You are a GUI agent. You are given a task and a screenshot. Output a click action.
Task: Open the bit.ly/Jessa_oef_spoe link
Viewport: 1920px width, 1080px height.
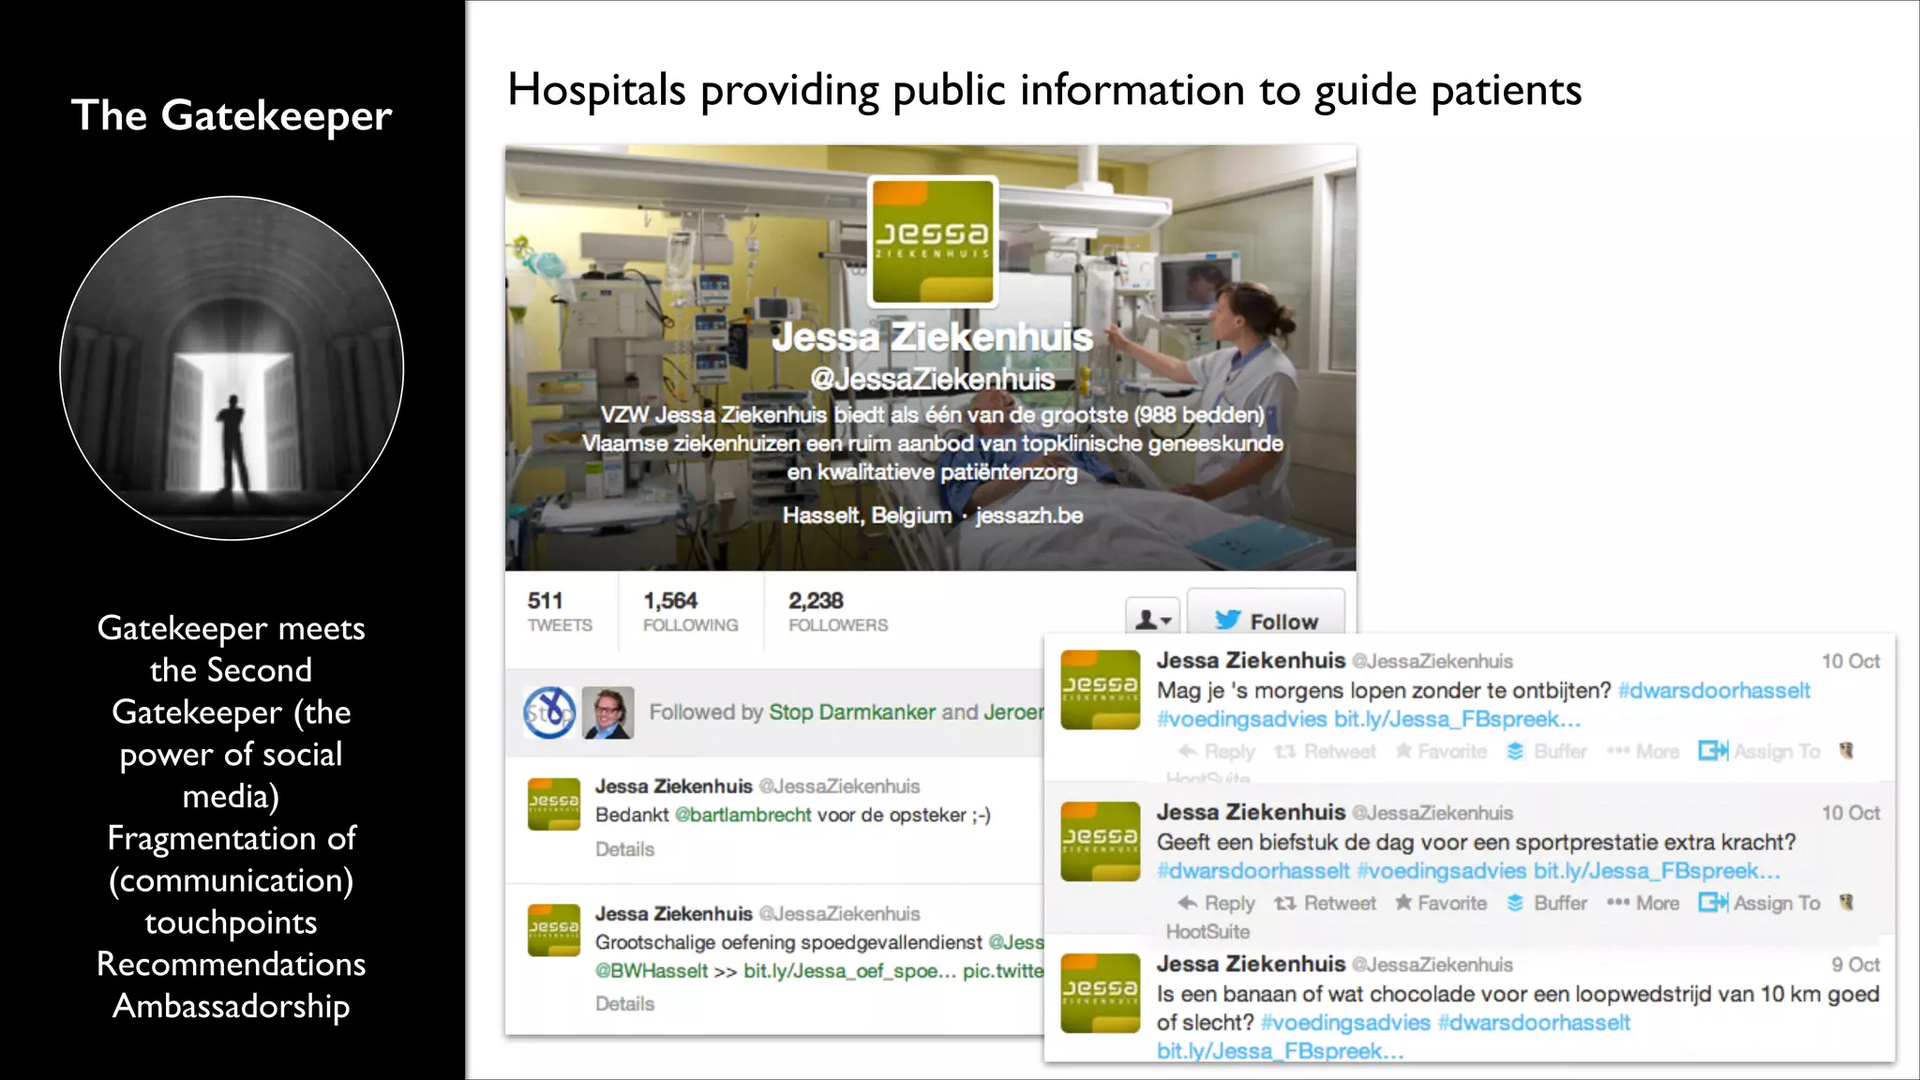(x=849, y=971)
